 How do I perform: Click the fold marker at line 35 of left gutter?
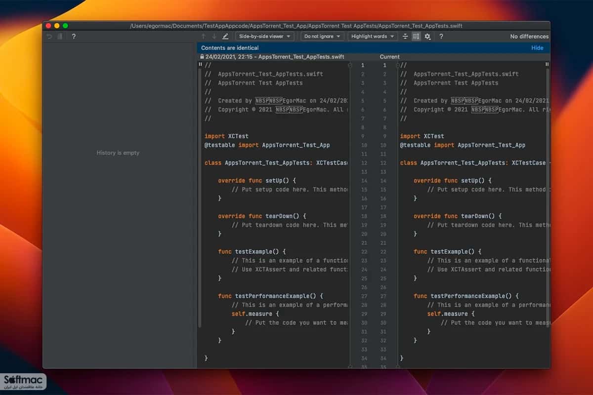350,366
